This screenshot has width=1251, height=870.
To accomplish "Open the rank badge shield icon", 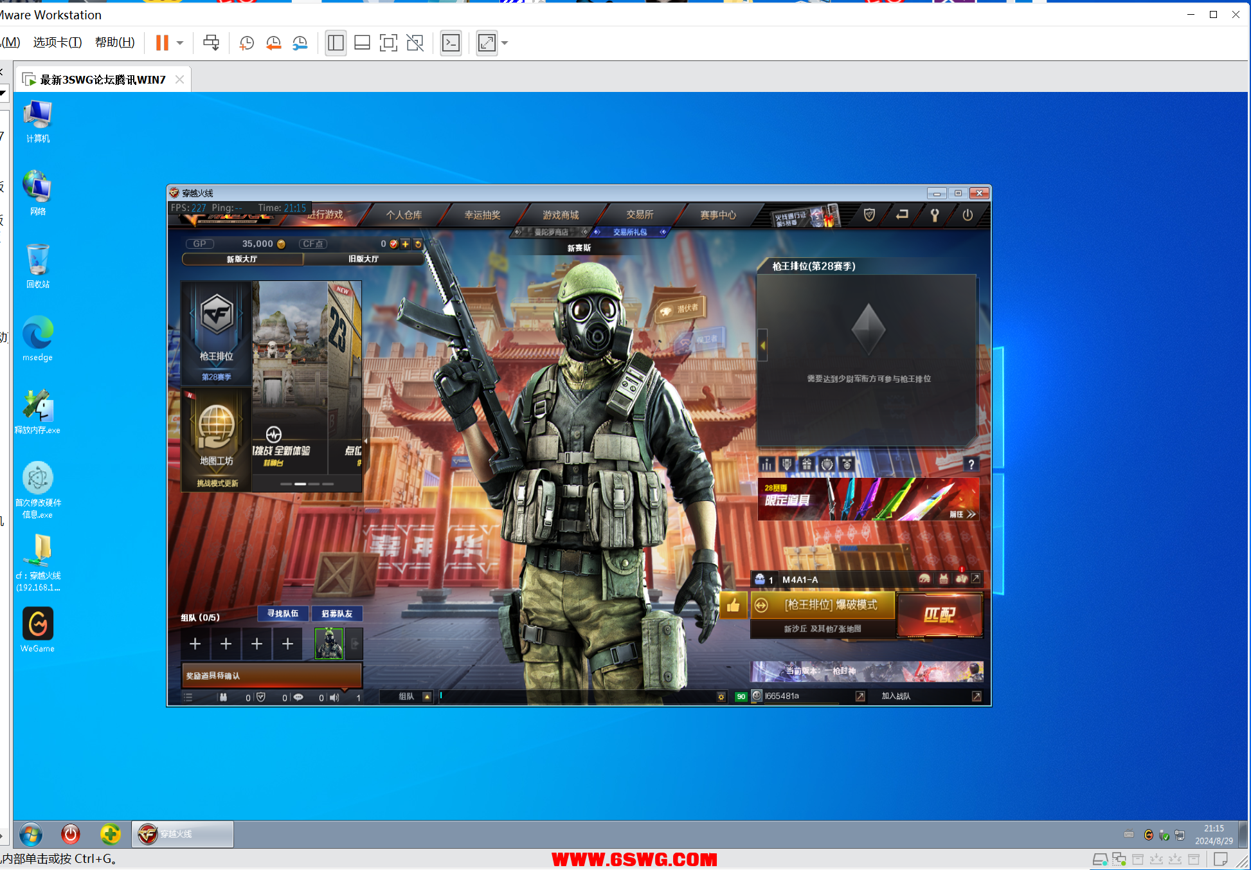I will pyautogui.click(x=787, y=464).
